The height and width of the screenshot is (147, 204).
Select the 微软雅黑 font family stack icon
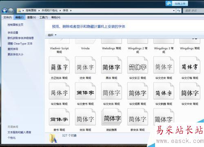pos(111,117)
